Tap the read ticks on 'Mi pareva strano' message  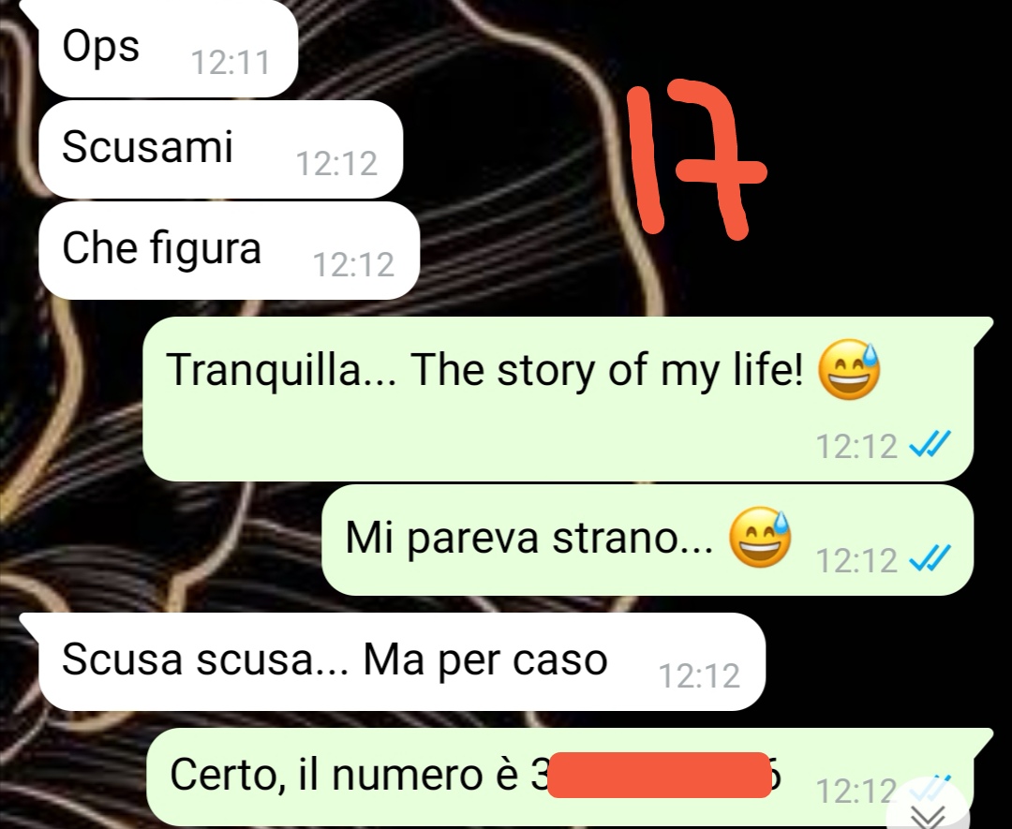pos(930,558)
